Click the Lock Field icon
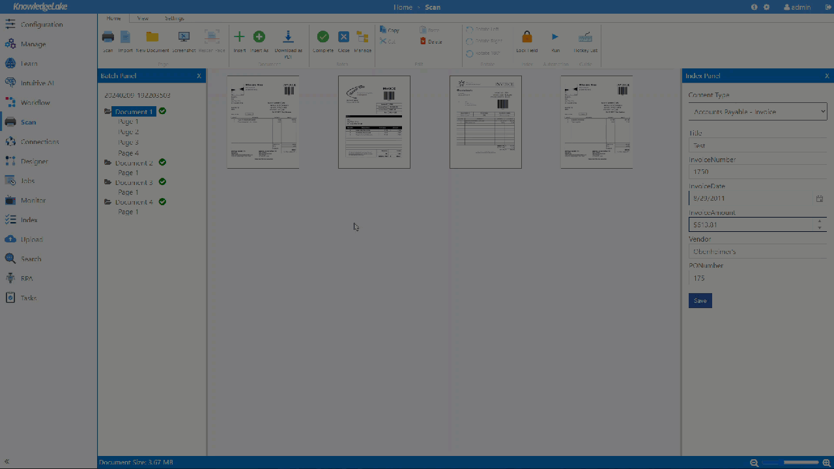Viewport: 834px width, 469px height. pos(526,39)
